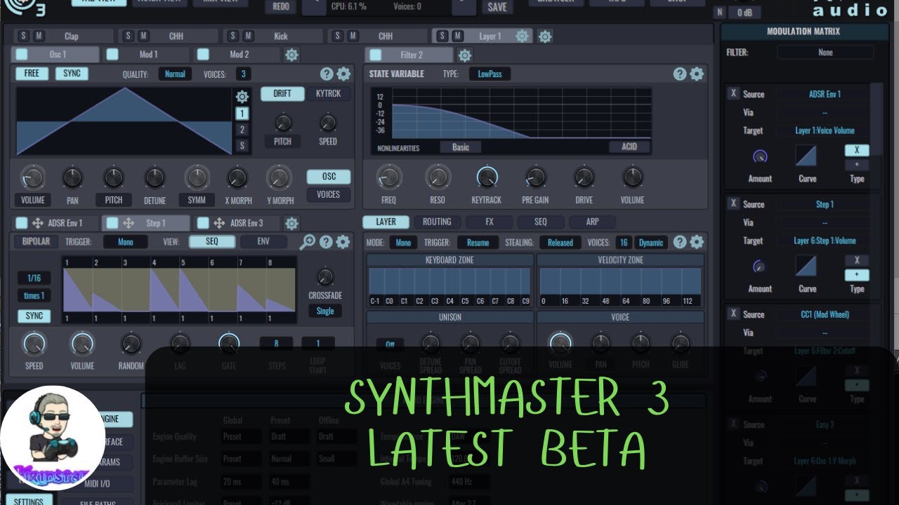This screenshot has height=505, width=899.
Task: Open Nonlinearities Basic dropdown
Action: click(461, 147)
